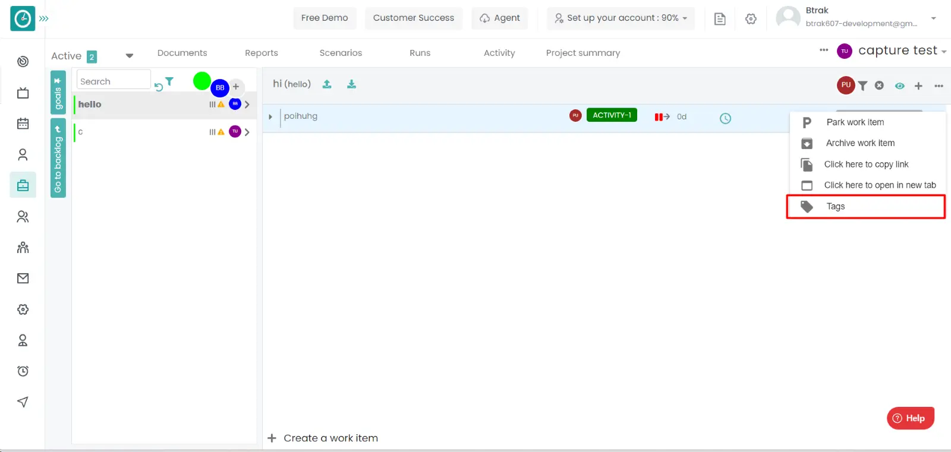The image size is (951, 452).
Task: Open the team group sidebar icon
Action: (23, 247)
